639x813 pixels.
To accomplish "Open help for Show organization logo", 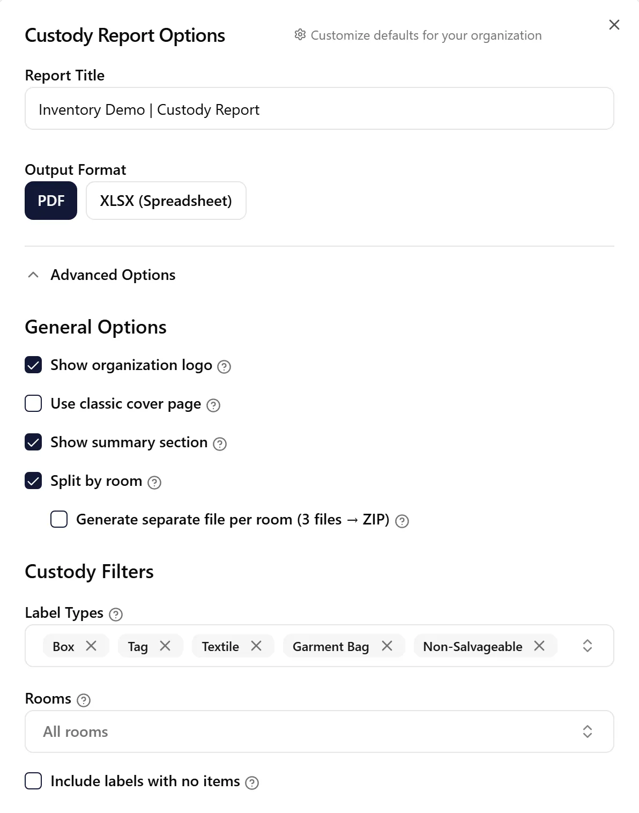I will [225, 367].
